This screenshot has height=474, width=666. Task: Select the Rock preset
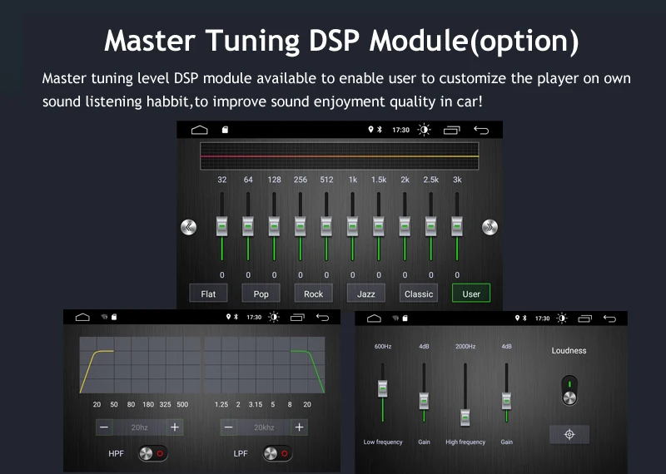point(314,294)
